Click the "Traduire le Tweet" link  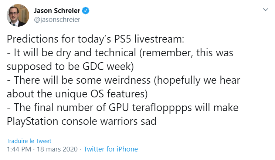pos(29,141)
